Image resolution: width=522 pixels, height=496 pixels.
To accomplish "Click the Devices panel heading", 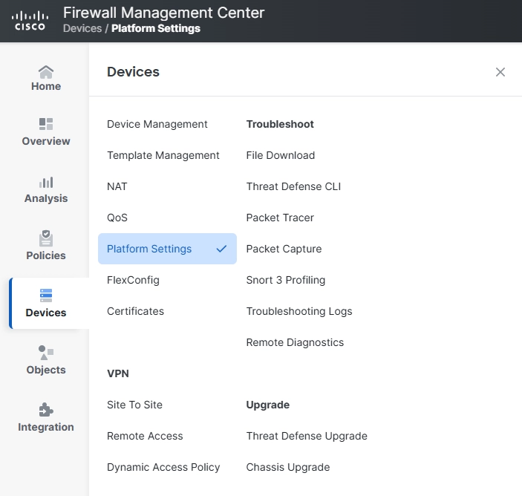I will pos(133,72).
